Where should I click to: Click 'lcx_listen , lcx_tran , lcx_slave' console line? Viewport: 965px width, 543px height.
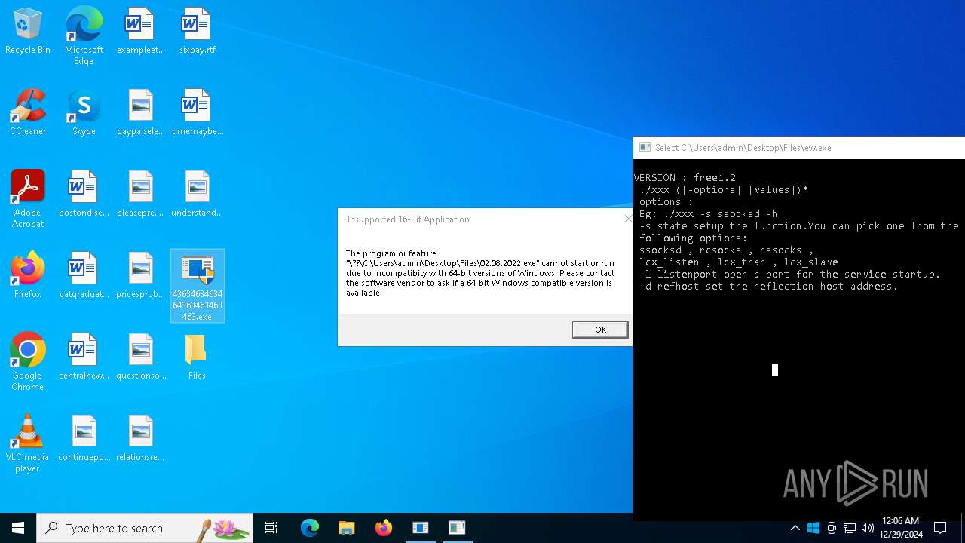point(739,262)
